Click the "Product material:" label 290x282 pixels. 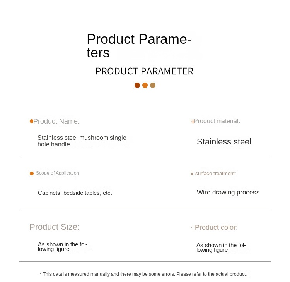(217, 121)
